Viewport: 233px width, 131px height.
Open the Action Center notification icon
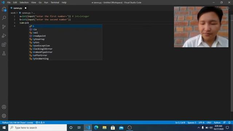(227, 128)
